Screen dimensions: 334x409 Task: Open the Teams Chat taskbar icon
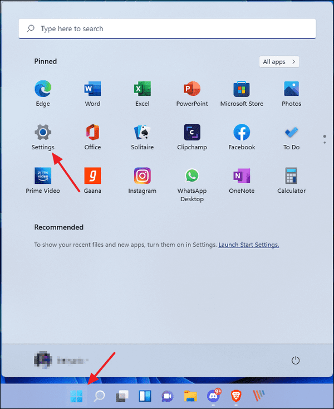168,396
